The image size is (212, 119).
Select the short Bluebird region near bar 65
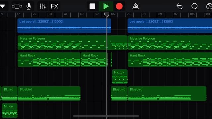tap(119, 94)
